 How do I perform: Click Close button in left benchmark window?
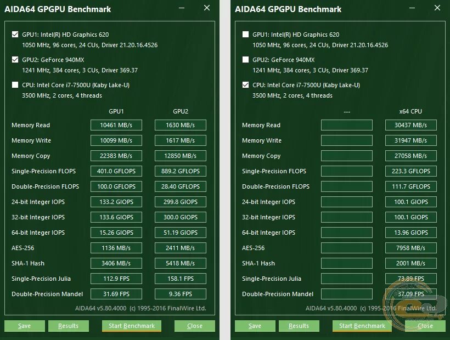[195, 326]
